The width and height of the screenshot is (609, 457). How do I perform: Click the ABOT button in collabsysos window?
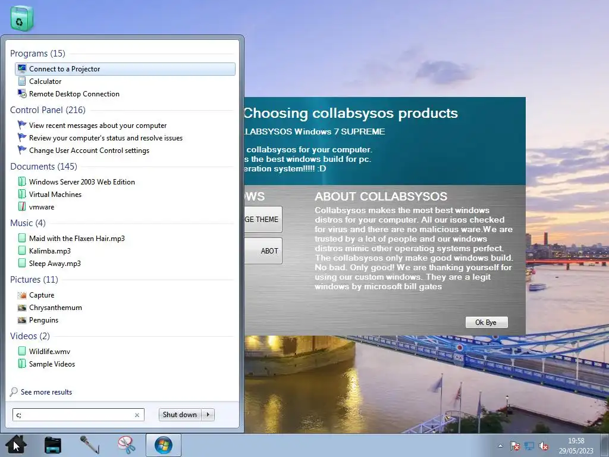tap(263, 251)
